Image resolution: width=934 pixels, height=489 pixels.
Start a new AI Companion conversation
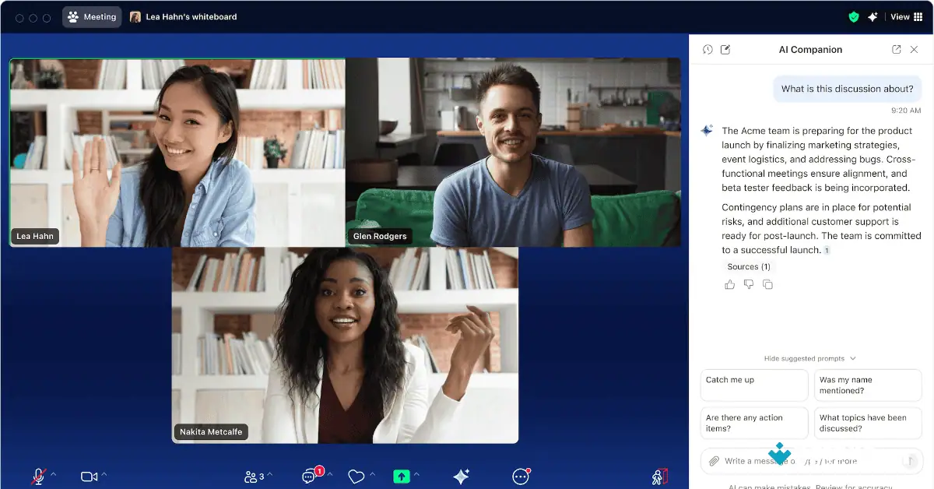tap(725, 49)
